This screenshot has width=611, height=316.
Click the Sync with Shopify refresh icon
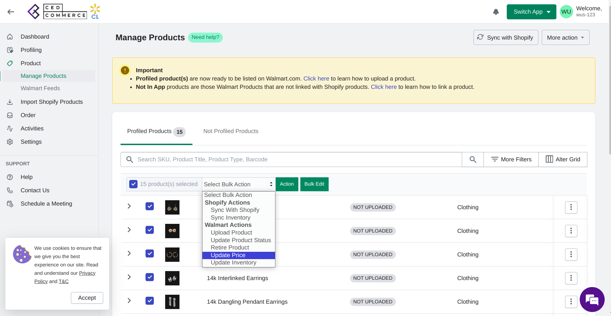480,37
